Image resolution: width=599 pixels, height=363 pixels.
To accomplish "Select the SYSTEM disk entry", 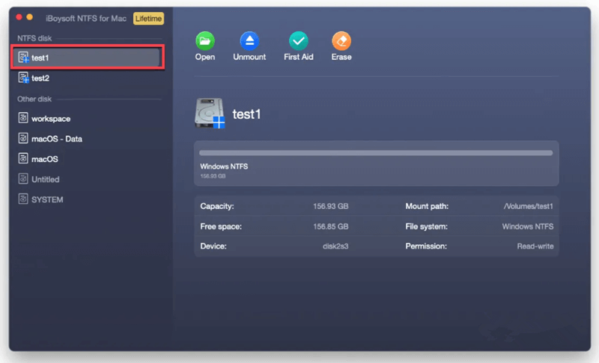I will [88, 199].
